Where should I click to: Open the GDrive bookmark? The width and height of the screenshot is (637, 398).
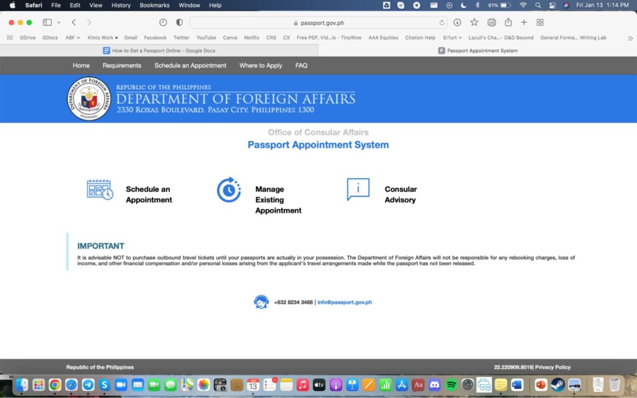27,37
